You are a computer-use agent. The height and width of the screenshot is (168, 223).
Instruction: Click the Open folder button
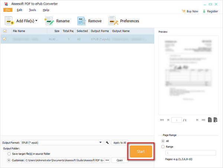120,160
